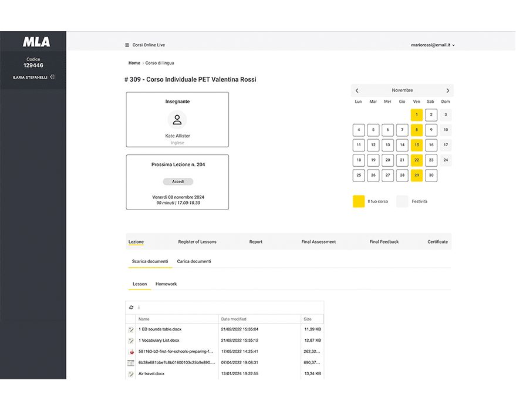Open the mariorossi@email.it account dropdown
The image size is (516, 411).
(x=433, y=45)
